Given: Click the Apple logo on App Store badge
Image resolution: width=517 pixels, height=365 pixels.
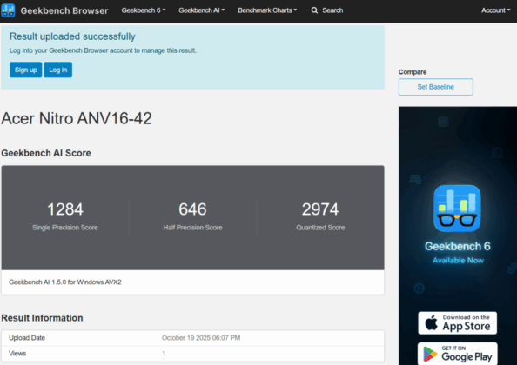Looking at the screenshot, I should tap(432, 322).
